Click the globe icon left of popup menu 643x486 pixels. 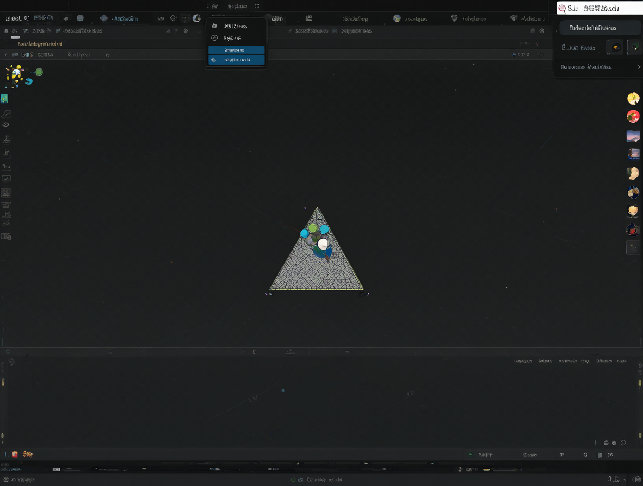click(197, 18)
